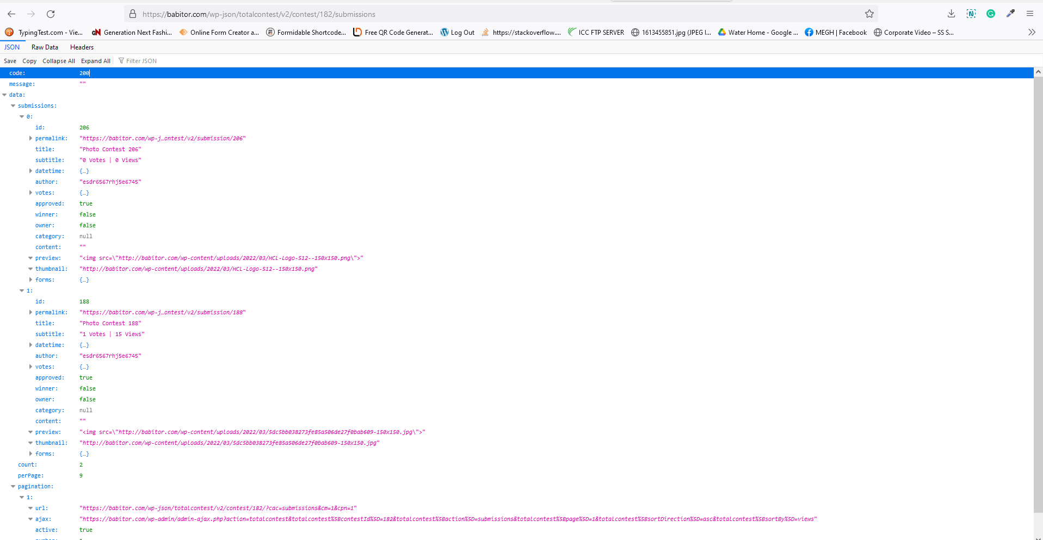
Task: Switch to the Raw Data tab
Action: [45, 47]
